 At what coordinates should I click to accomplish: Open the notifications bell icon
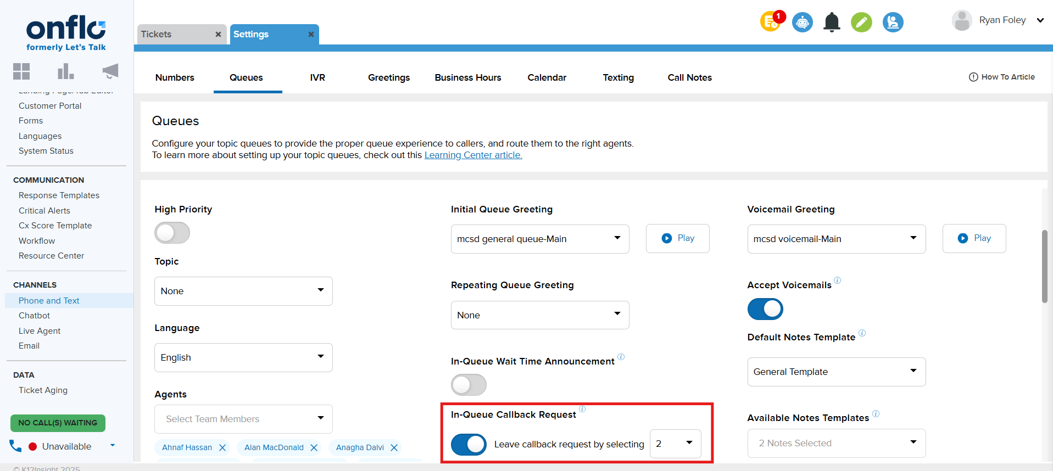pyautogui.click(x=832, y=23)
